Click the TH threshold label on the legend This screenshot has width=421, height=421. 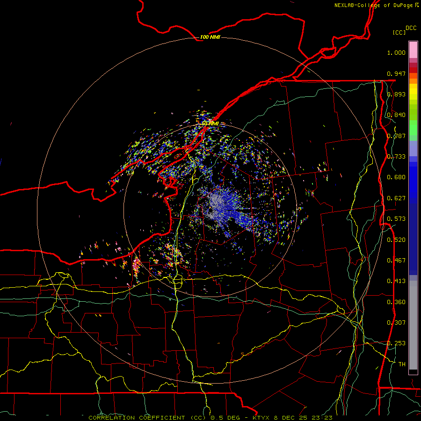click(x=402, y=364)
